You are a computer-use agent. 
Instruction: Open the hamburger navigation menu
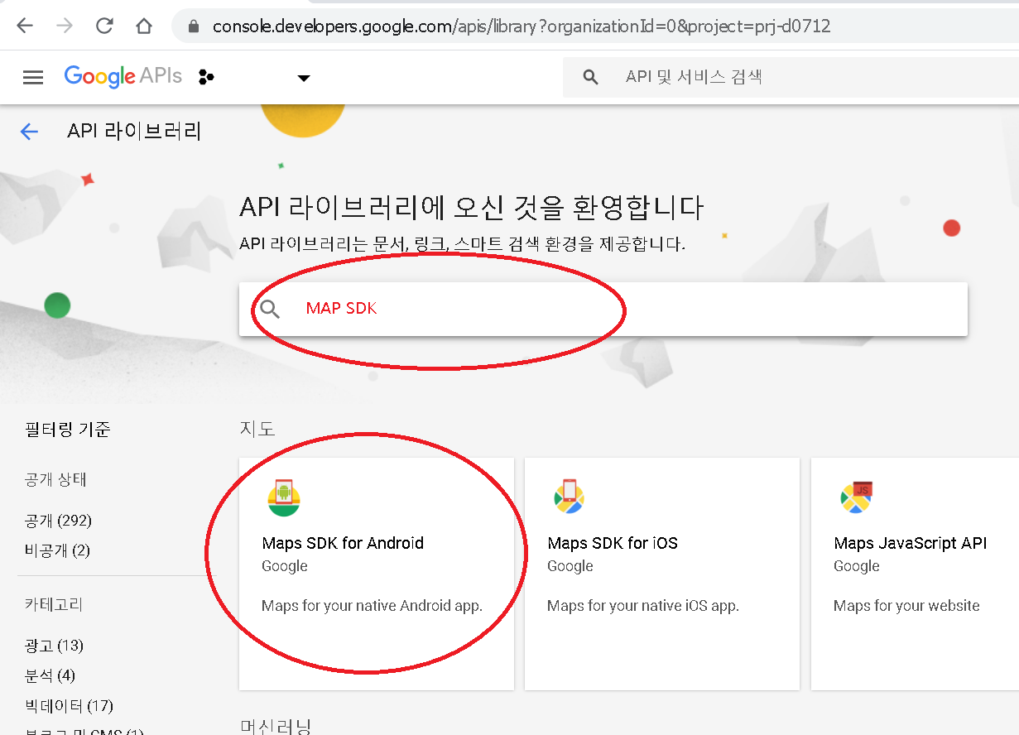pos(33,77)
